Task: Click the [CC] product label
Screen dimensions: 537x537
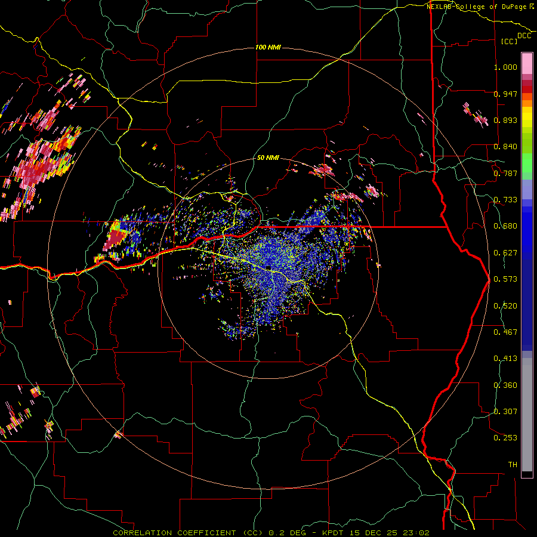Action: point(510,41)
